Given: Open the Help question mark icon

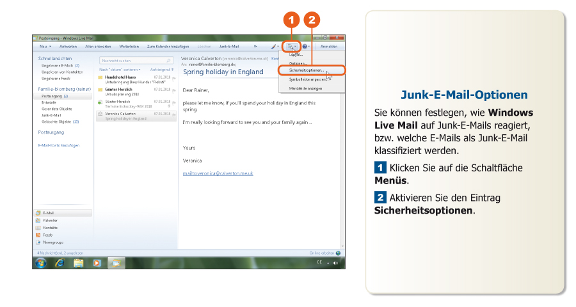Looking at the screenshot, I should coord(306,47).
